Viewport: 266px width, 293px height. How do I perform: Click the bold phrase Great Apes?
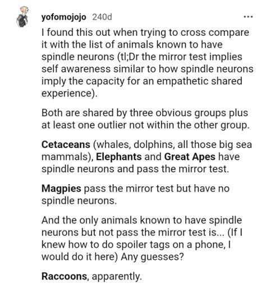coord(190,157)
